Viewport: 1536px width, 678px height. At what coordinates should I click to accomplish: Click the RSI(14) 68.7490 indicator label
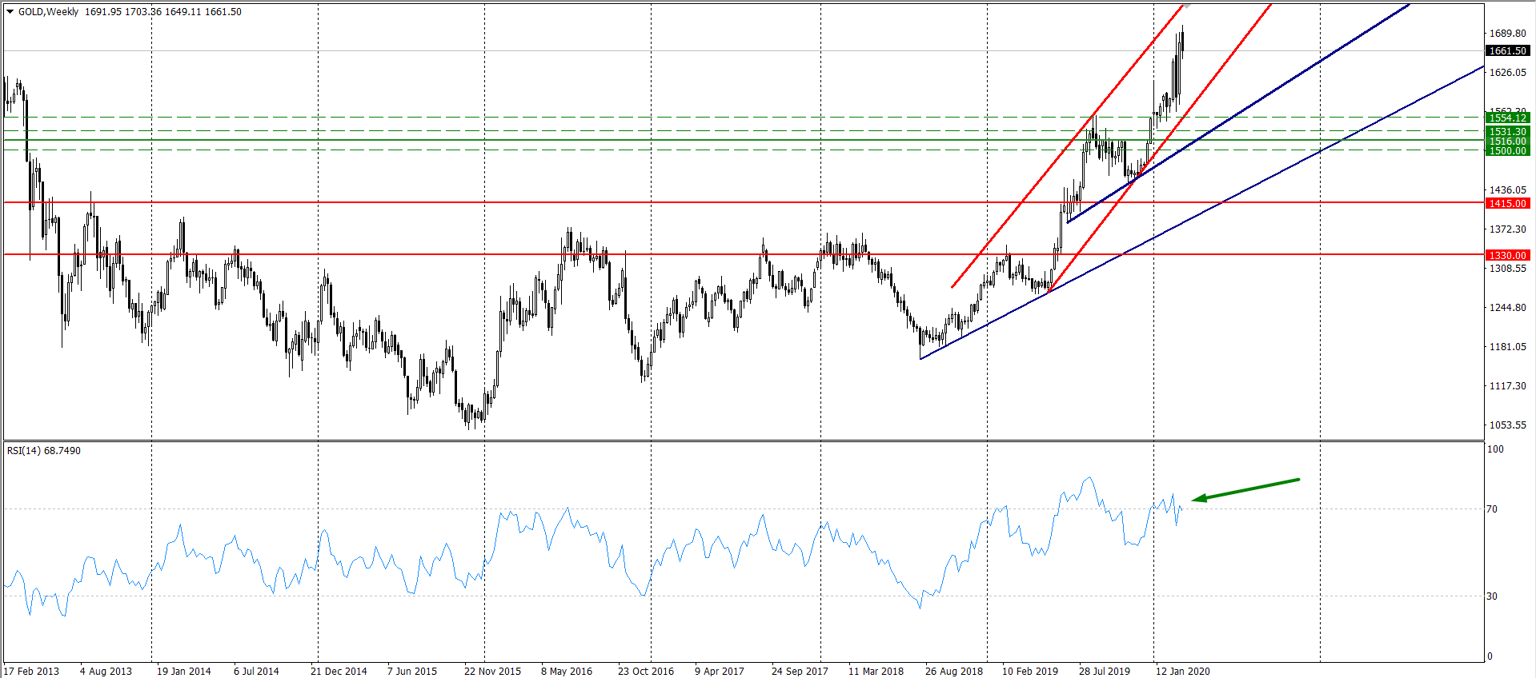click(44, 451)
